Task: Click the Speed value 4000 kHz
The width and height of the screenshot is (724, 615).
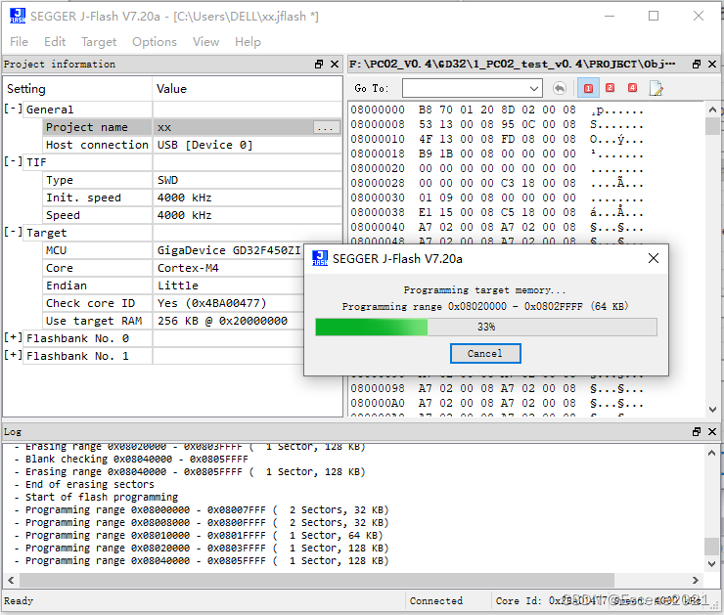Action: [184, 215]
